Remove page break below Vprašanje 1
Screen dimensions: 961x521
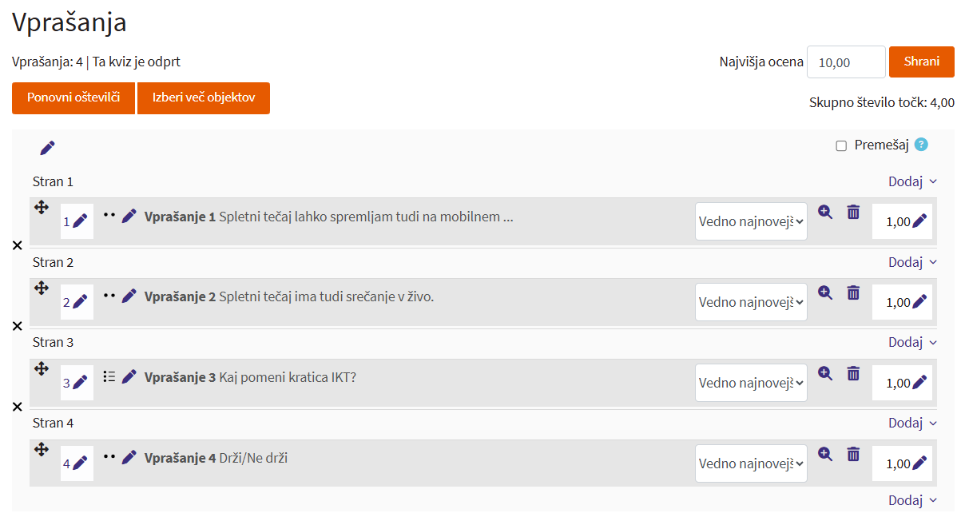[x=18, y=245]
